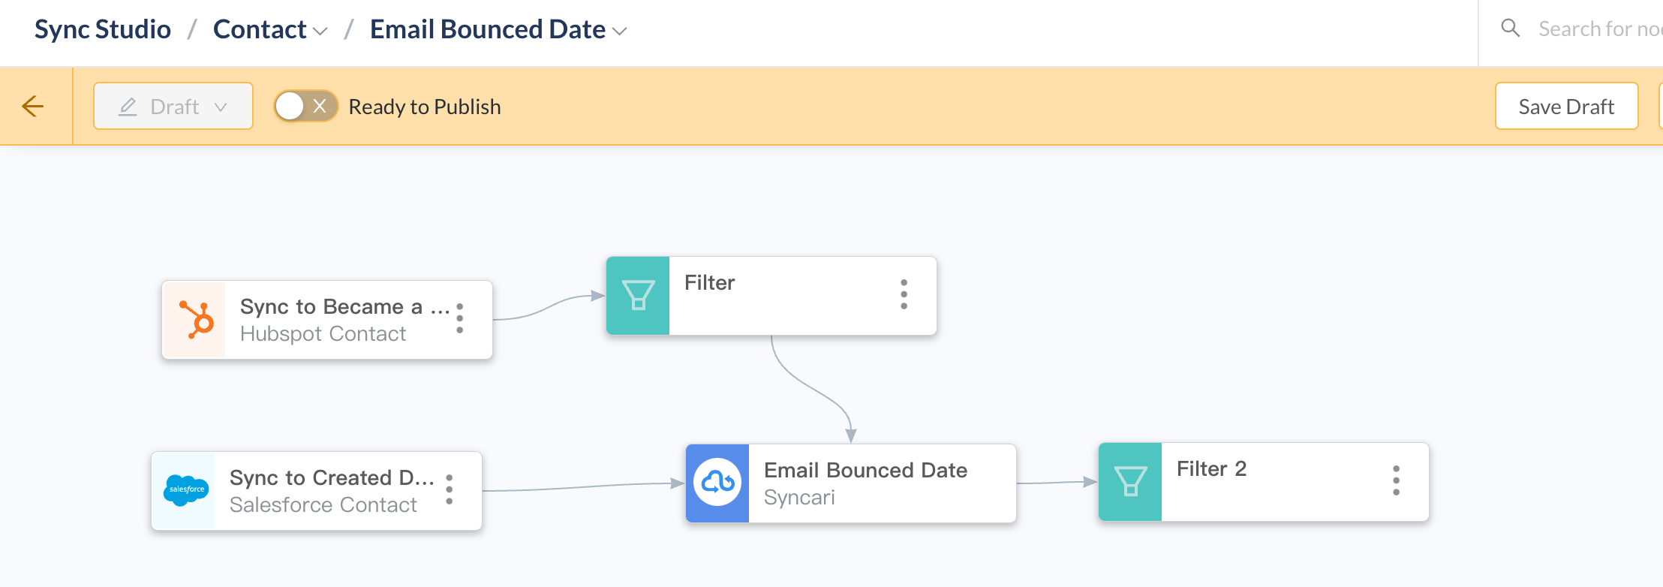The width and height of the screenshot is (1663, 587).
Task: Open three-dot menu on Salesforce Contact node
Action: 449,489
